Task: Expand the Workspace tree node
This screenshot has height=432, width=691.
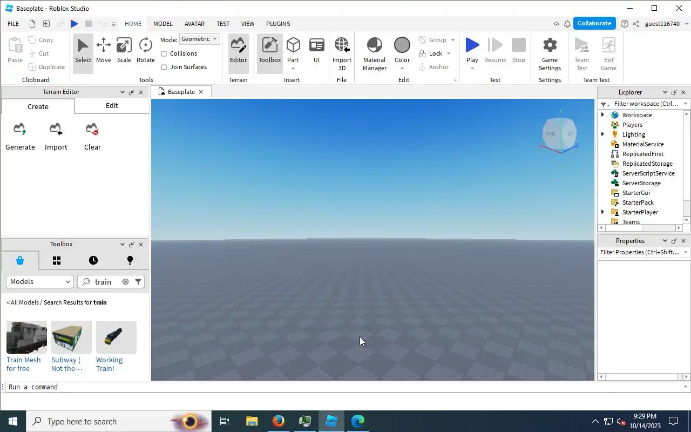Action: (x=602, y=115)
